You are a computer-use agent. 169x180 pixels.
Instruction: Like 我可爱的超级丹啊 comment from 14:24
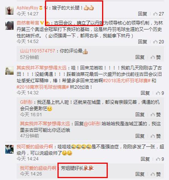[160, 159]
